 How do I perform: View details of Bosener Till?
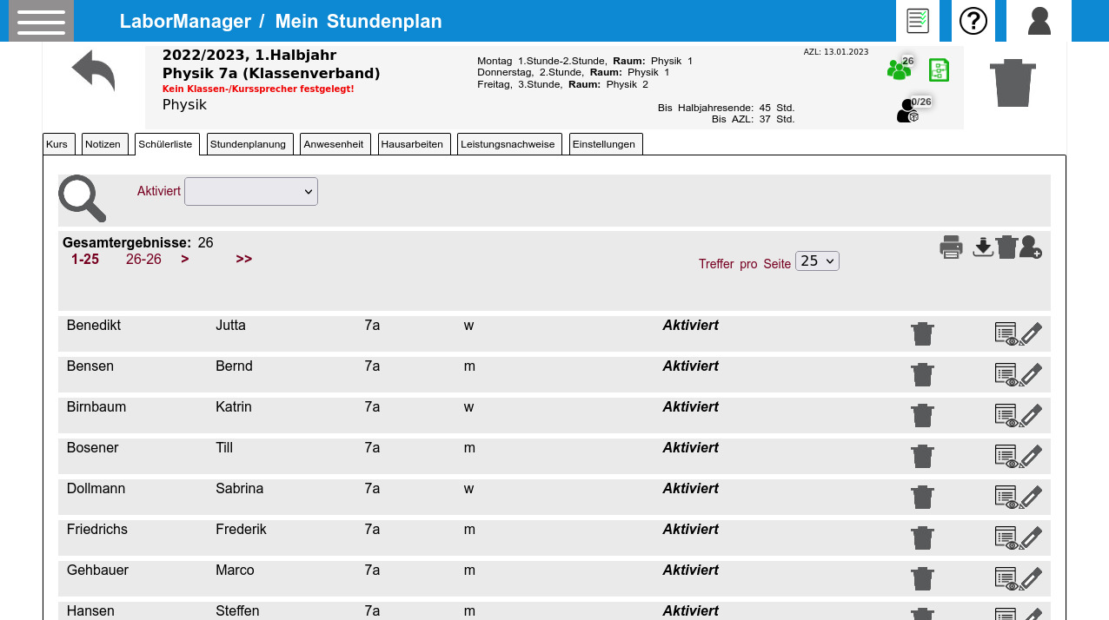1006,457
